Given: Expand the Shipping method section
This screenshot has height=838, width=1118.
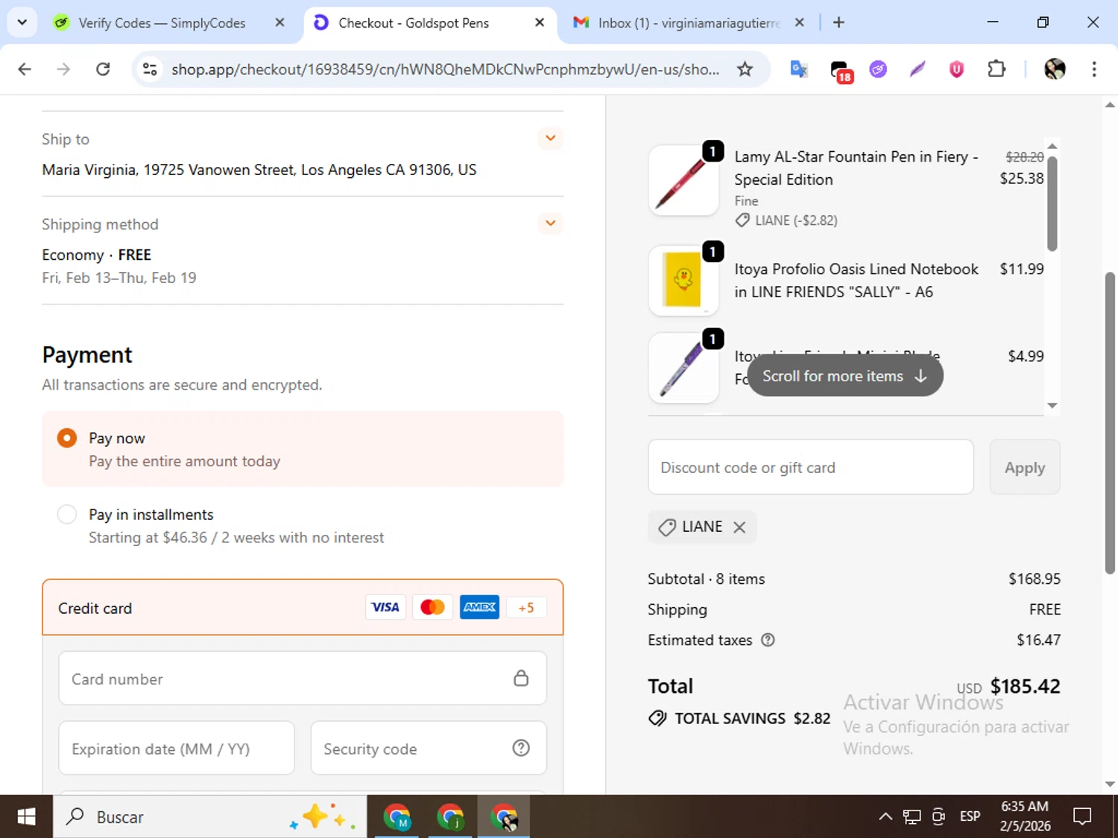Looking at the screenshot, I should 550,223.
